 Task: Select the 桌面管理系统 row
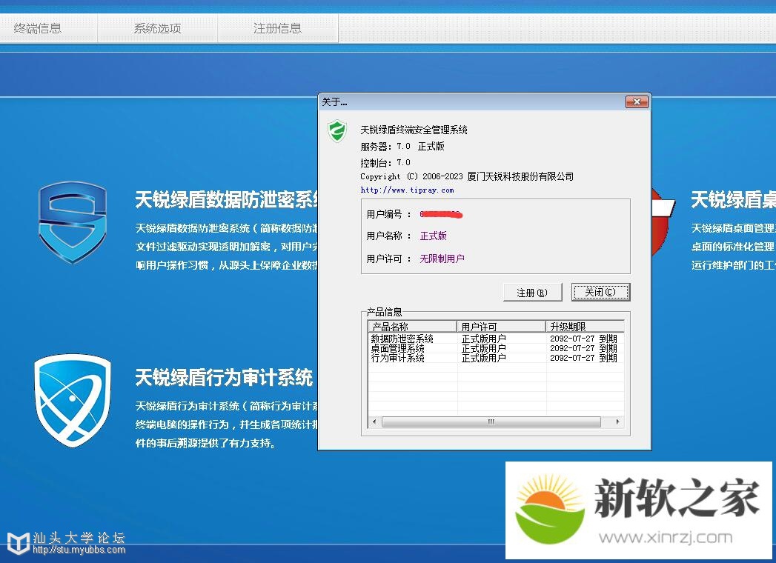tap(495, 348)
